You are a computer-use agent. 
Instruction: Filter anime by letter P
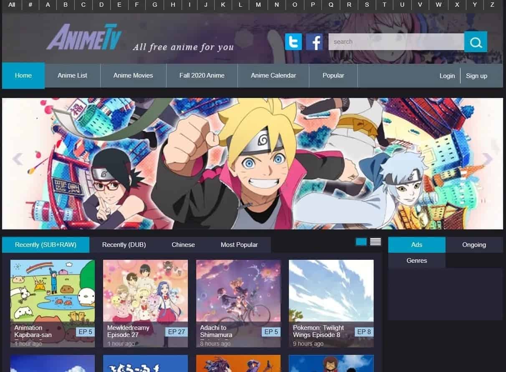(x=313, y=5)
